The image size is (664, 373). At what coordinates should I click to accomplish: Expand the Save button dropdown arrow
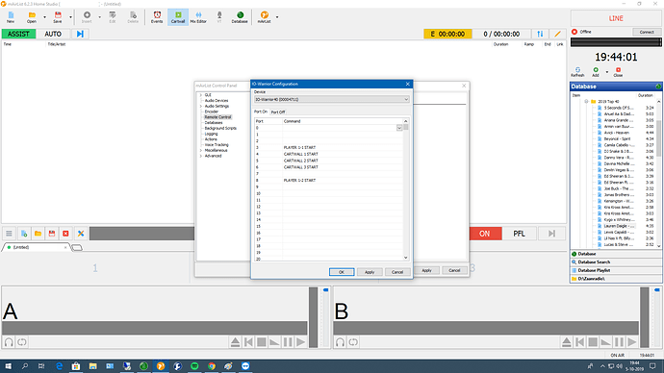coord(70,17)
